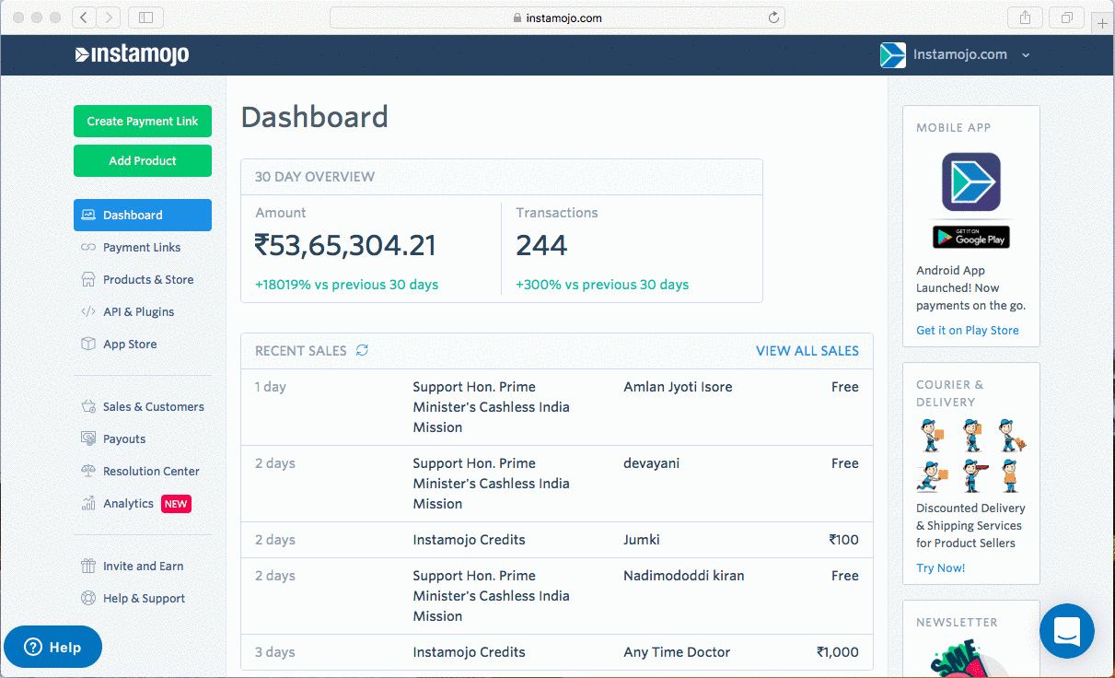Go to Products & Store section
The image size is (1115, 678).
point(147,279)
